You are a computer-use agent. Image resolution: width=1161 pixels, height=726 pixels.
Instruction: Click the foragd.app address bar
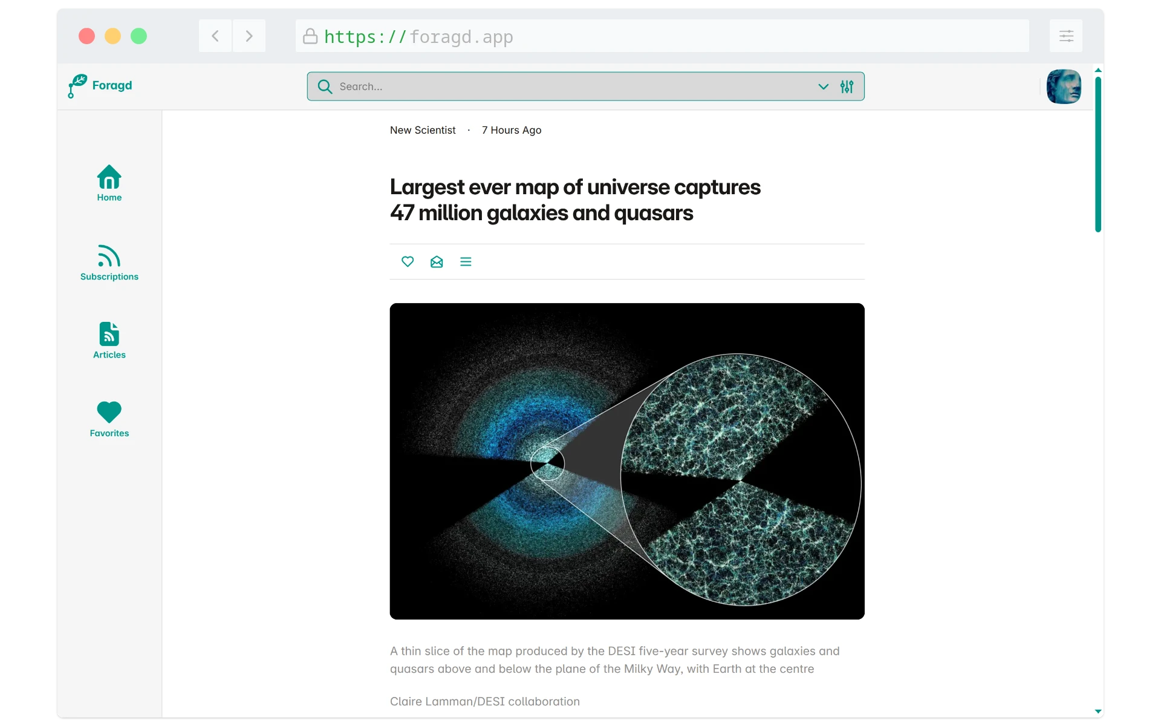tap(662, 36)
